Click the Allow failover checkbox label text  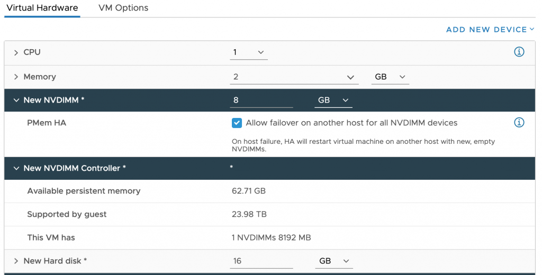[351, 123]
